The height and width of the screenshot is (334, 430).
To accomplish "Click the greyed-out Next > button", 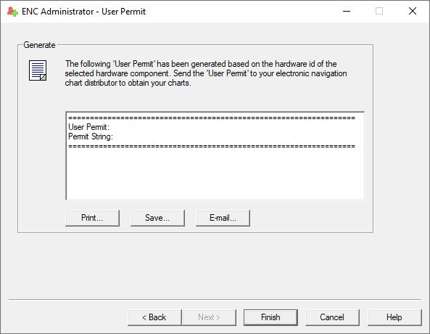I will pyautogui.click(x=209, y=317).
